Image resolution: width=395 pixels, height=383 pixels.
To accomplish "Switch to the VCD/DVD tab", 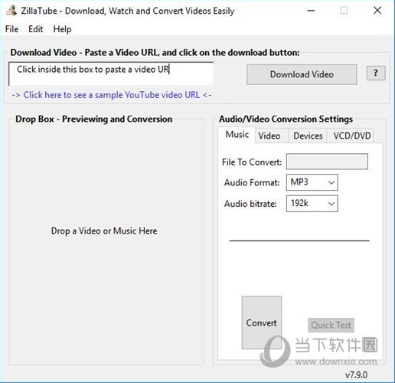I will pyautogui.click(x=352, y=136).
